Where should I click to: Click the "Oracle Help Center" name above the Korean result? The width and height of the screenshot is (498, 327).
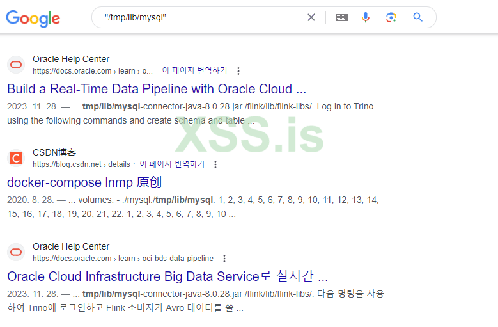point(71,246)
